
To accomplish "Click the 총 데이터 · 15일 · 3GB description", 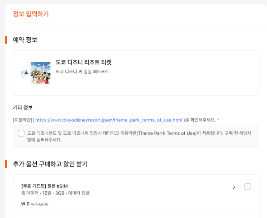I will [x=55, y=193].
